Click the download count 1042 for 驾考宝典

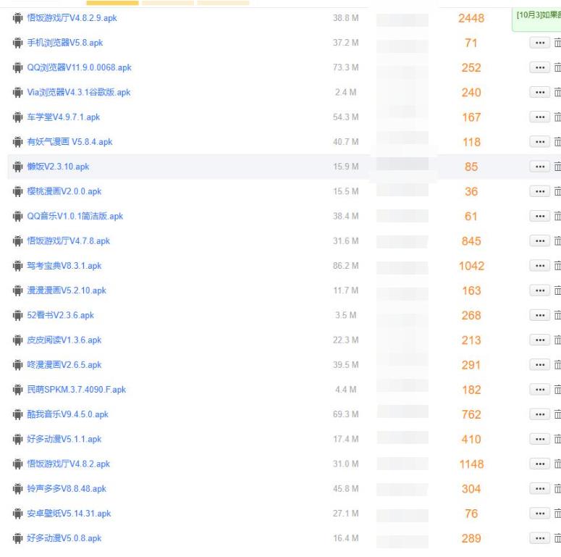point(471,266)
